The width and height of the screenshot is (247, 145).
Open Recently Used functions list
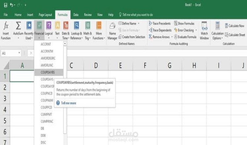tap(29, 30)
